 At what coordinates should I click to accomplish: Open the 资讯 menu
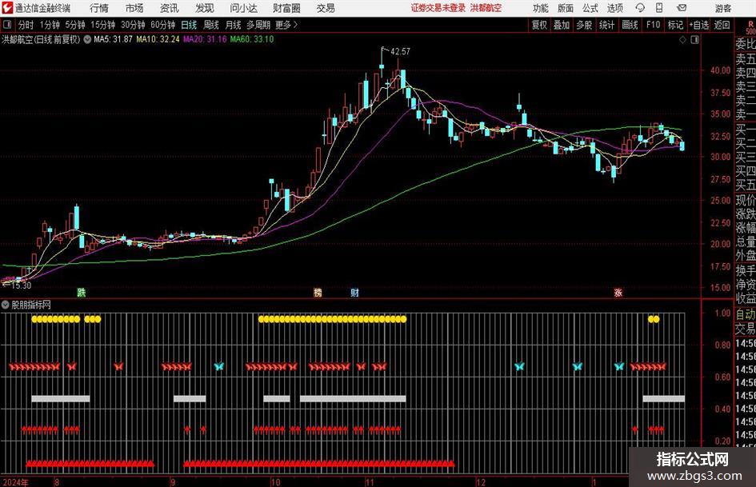[170, 8]
